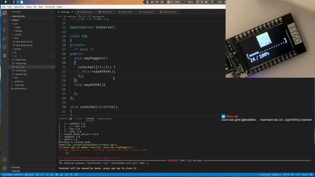Open the Source Control view
Viewport: 315px width, 177px height.
[x=5, y=29]
